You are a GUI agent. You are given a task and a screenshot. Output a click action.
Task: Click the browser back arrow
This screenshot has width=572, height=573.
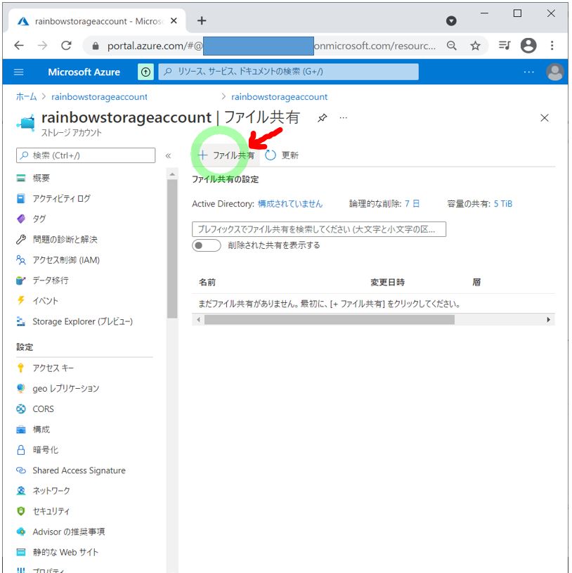pos(19,45)
